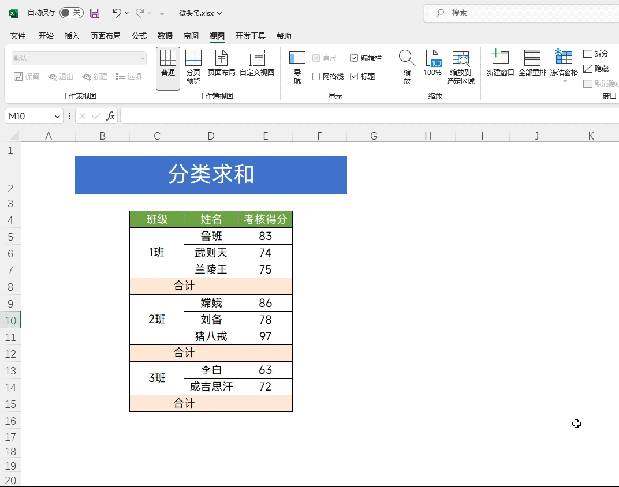Click the Redo arrow icon
Viewport: 619px width, 487px height.
pyautogui.click(x=139, y=13)
